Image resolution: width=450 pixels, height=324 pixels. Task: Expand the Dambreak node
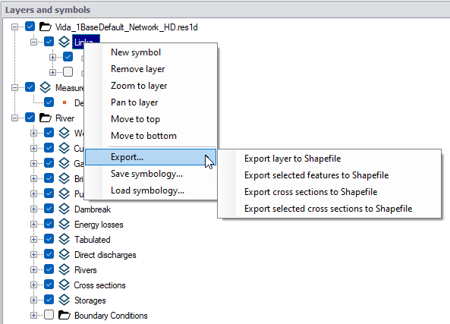tap(33, 209)
